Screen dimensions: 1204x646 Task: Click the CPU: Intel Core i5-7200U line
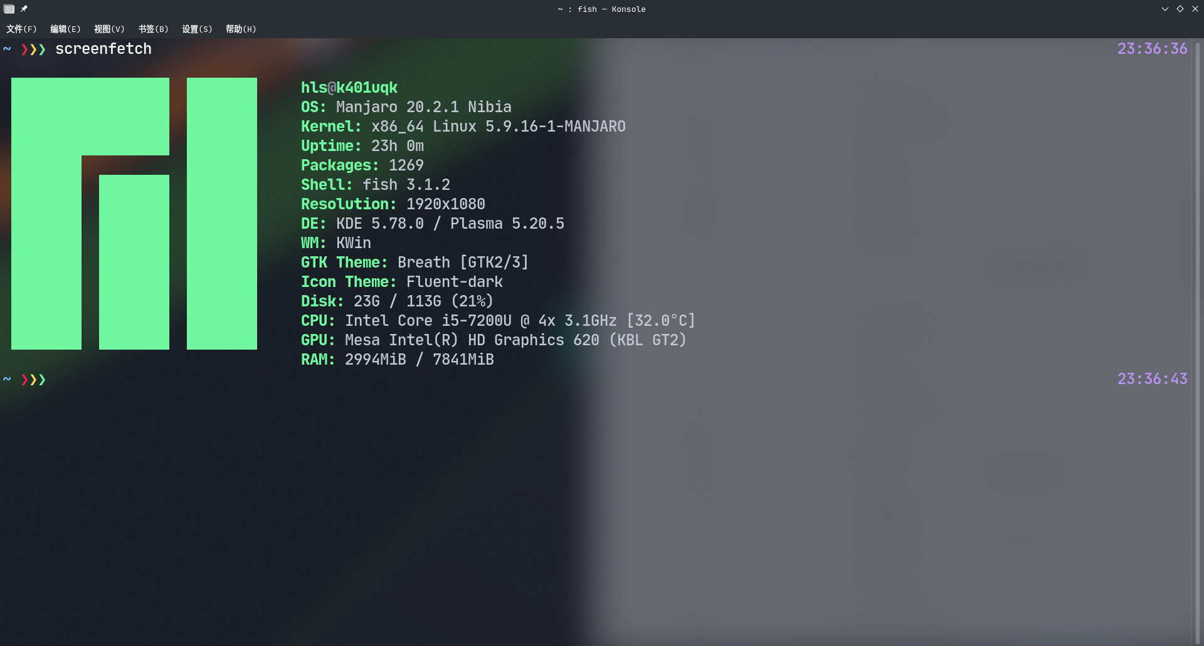499,321
